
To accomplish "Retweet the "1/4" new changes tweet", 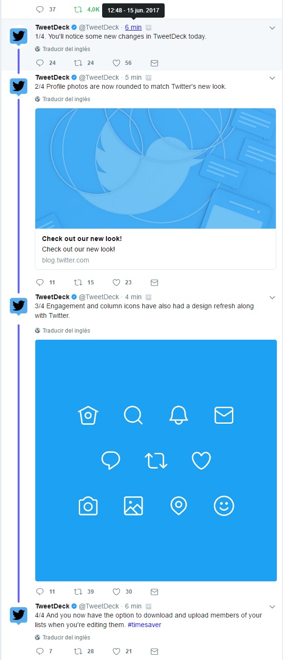I will coord(78,63).
